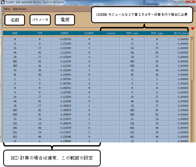
Task: Edit the charge cell showing 0.597300
Action: (64, 79)
